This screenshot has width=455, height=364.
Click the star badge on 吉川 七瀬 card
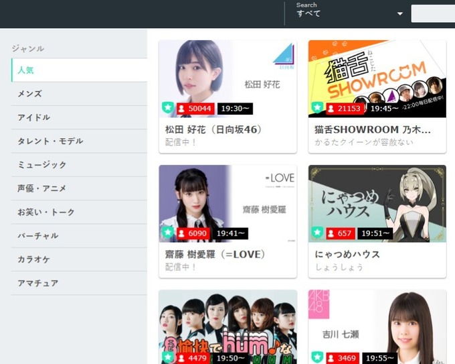(x=317, y=357)
